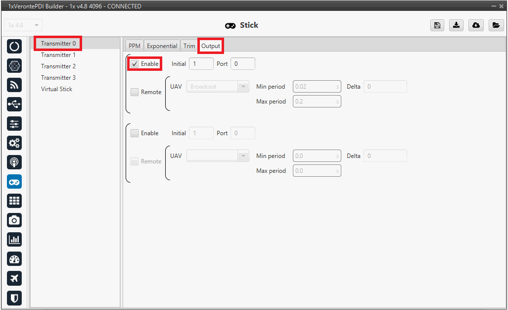The width and height of the screenshot is (508, 310).
Task: Switch to the PPM tab
Action: point(135,46)
